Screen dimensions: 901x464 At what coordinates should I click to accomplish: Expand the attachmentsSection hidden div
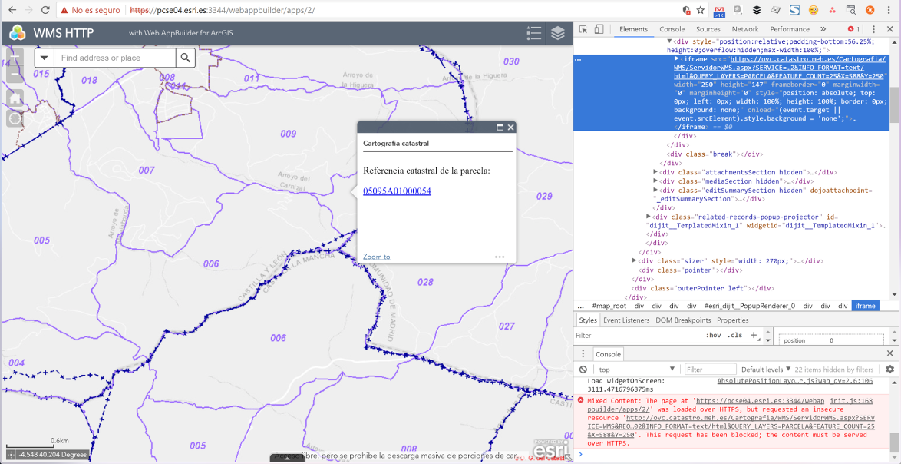pyautogui.click(x=655, y=172)
